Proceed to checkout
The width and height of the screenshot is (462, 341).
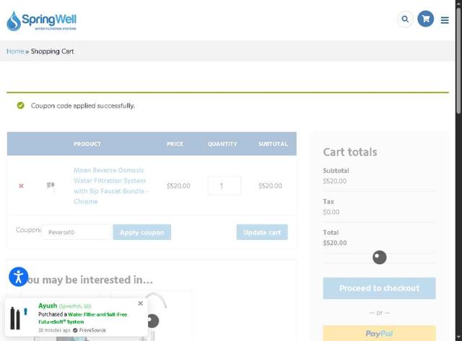click(x=379, y=288)
